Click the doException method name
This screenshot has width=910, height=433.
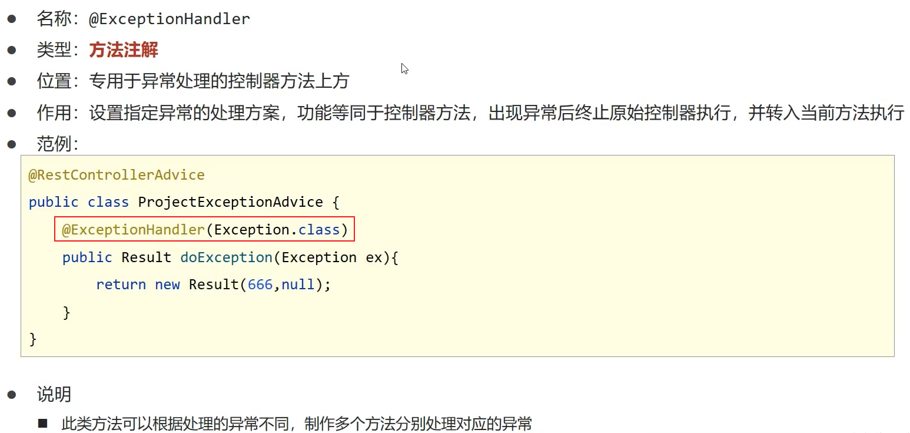(227, 257)
